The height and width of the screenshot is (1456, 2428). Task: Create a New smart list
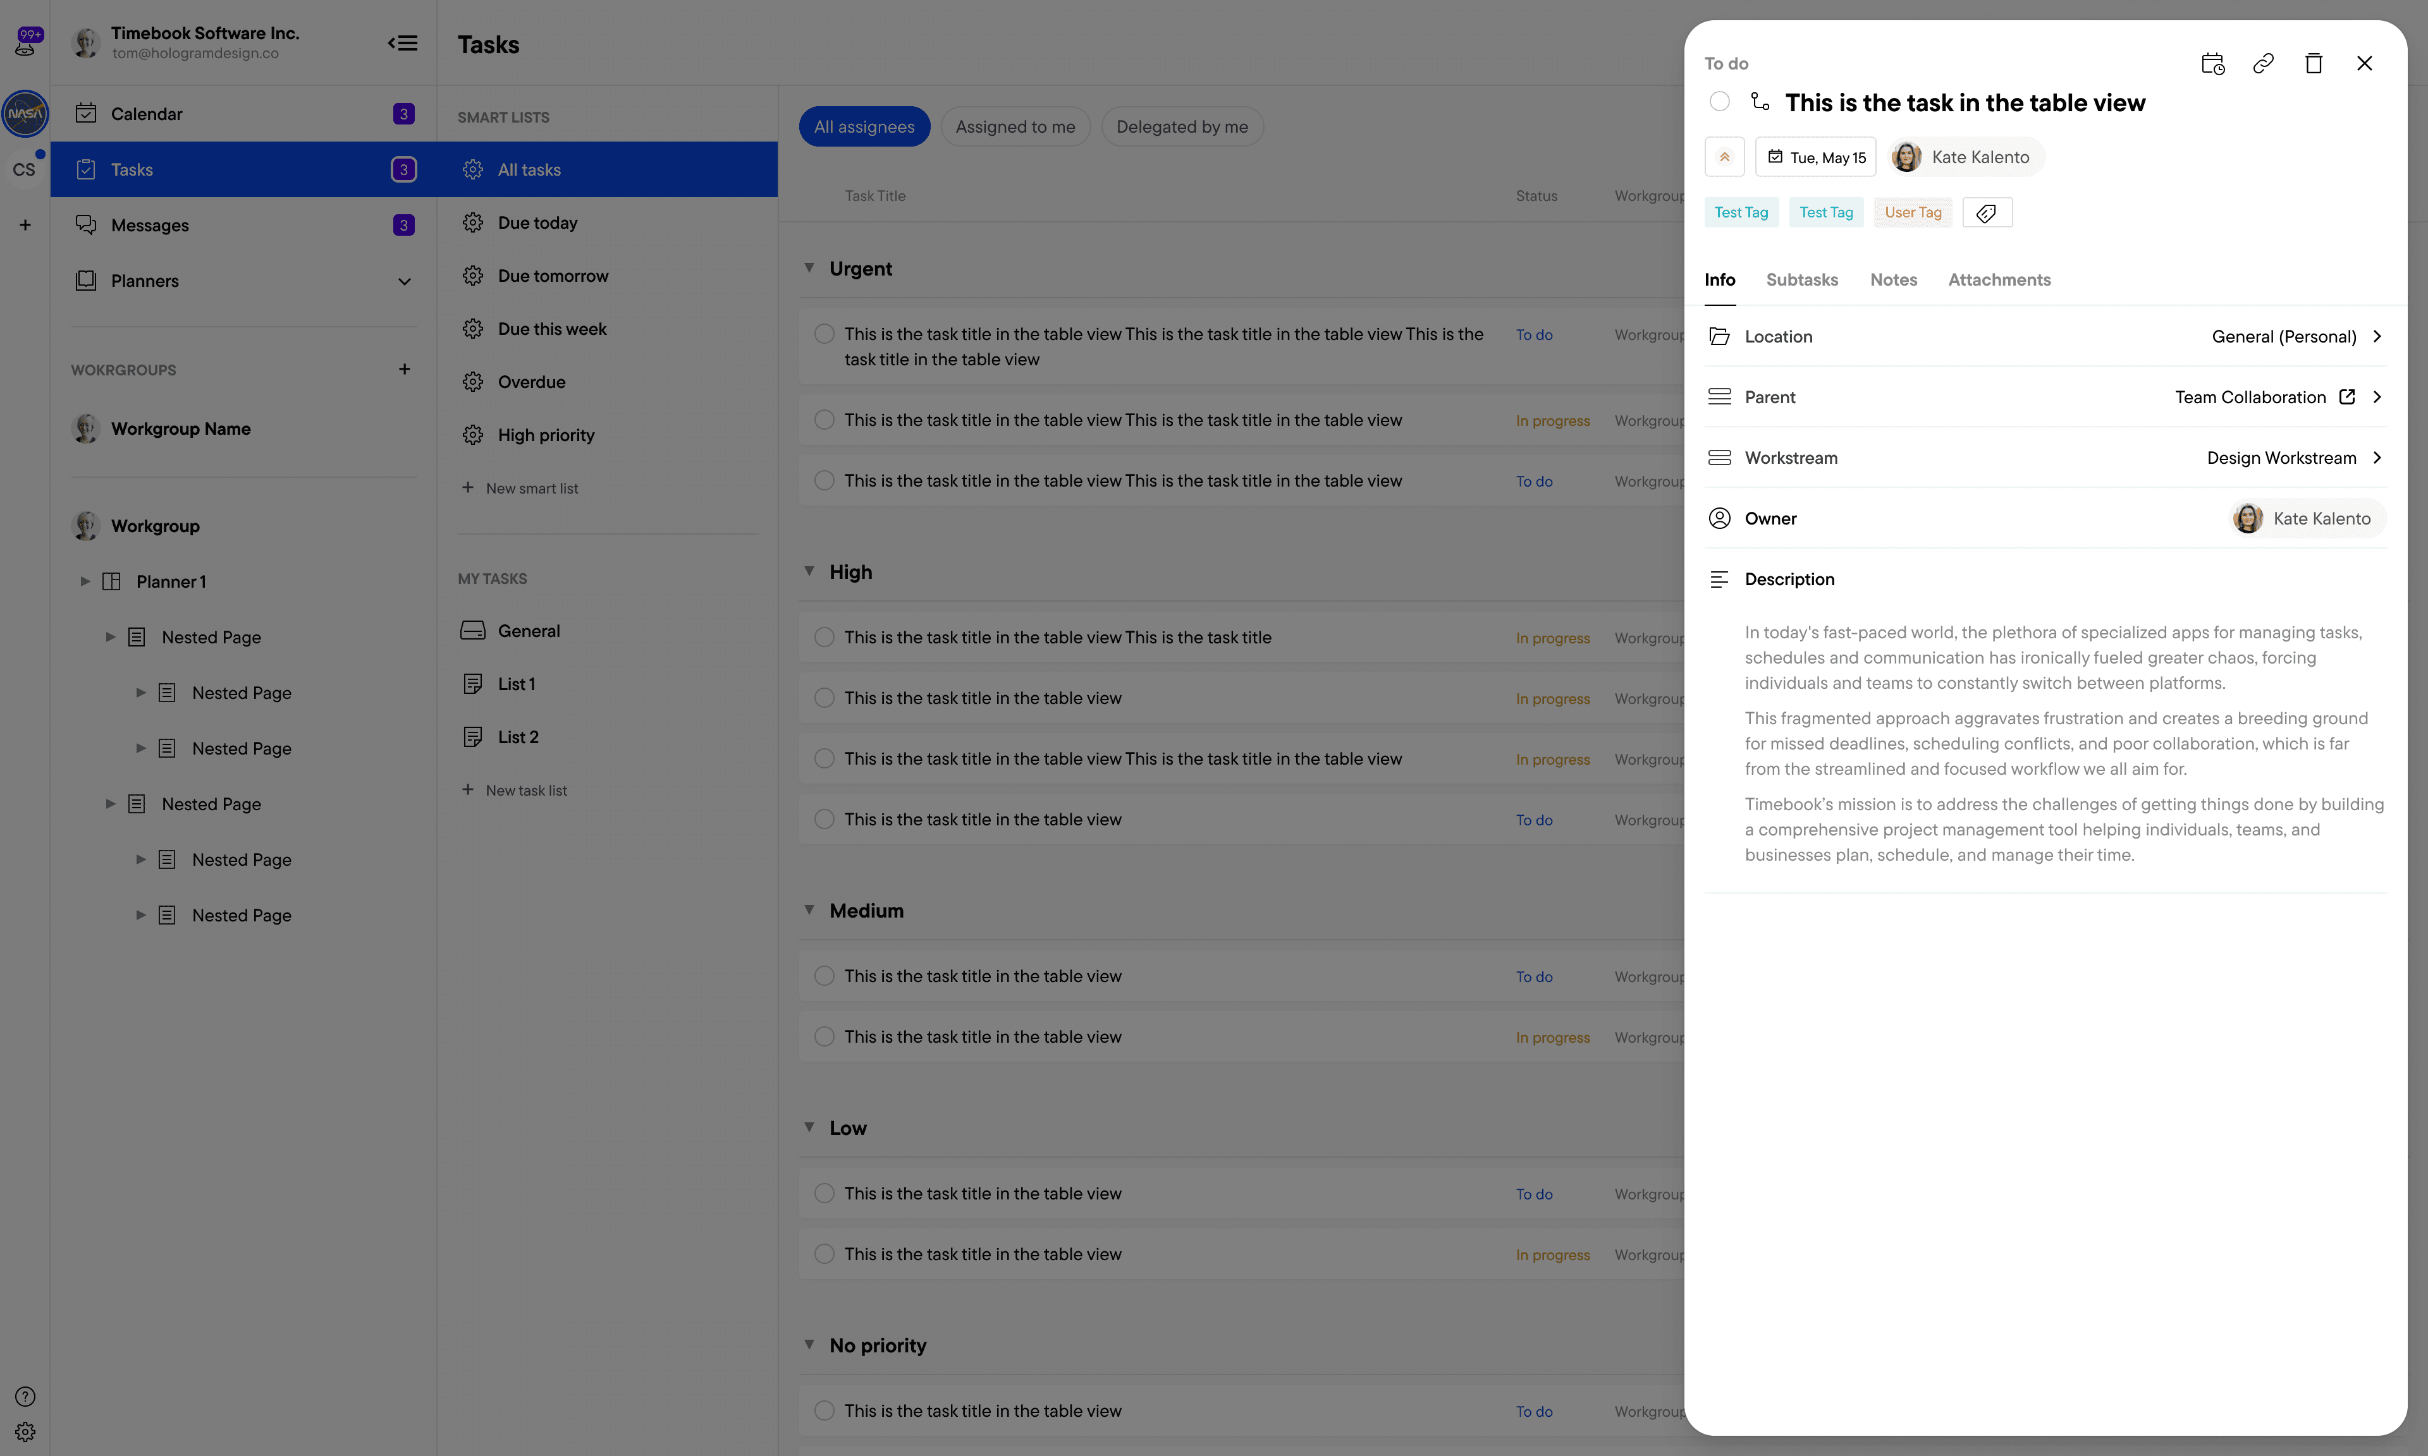click(520, 488)
